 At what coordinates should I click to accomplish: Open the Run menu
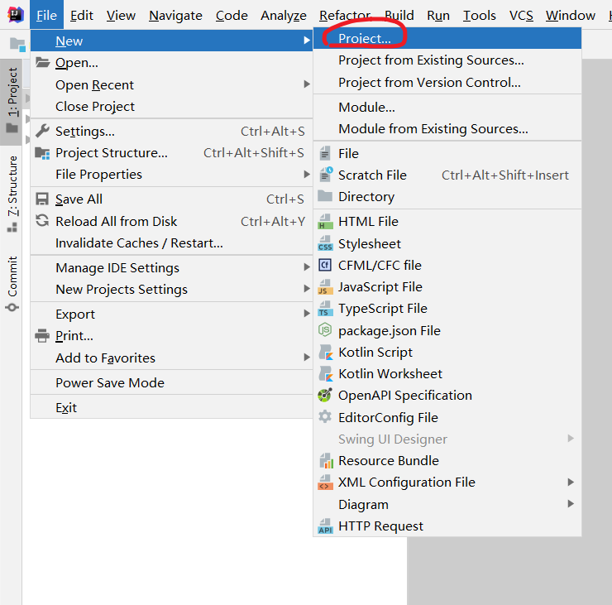pyautogui.click(x=438, y=15)
